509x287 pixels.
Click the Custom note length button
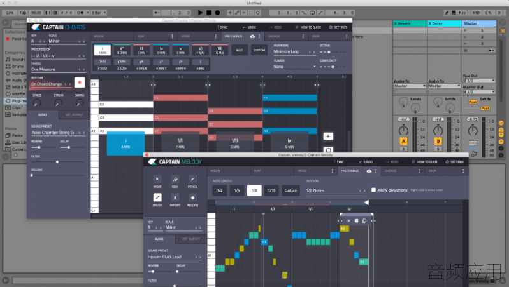290,190
